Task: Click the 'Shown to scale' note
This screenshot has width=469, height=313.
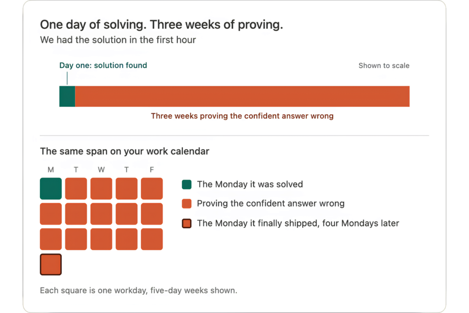Action: [x=384, y=66]
